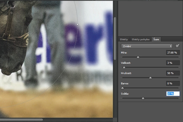Select the Šum tab
This screenshot has width=183, height=122.
point(156,39)
